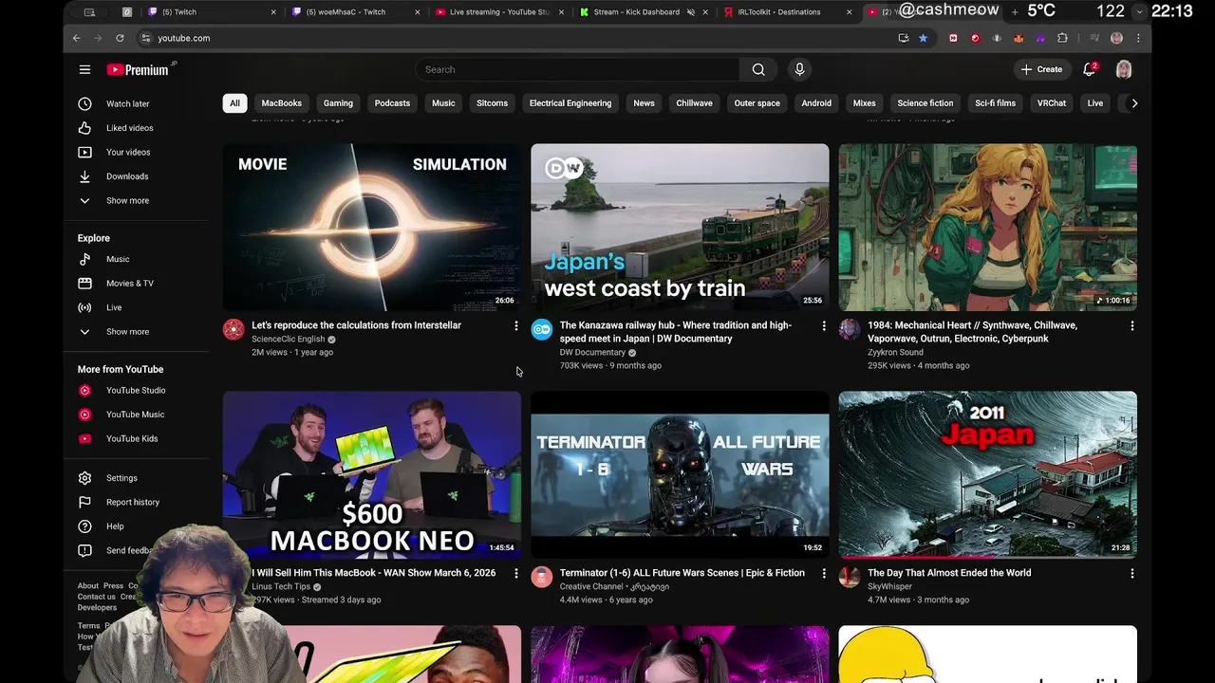
Task: Open Liked videos in sidebar
Action: (x=129, y=128)
